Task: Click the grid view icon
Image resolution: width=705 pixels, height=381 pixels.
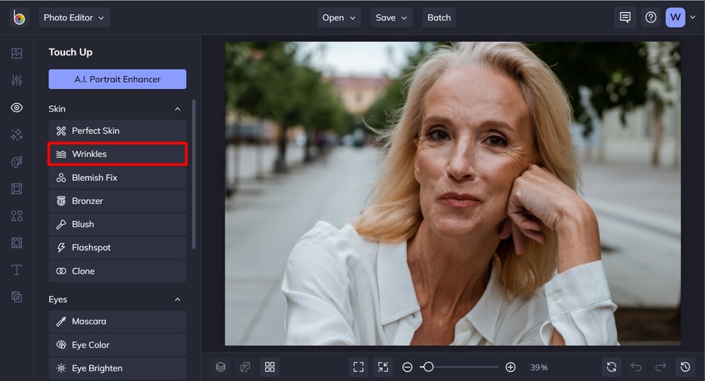Action: pos(270,367)
